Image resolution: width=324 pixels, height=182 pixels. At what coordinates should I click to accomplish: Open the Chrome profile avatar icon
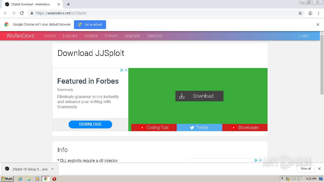(310, 13)
